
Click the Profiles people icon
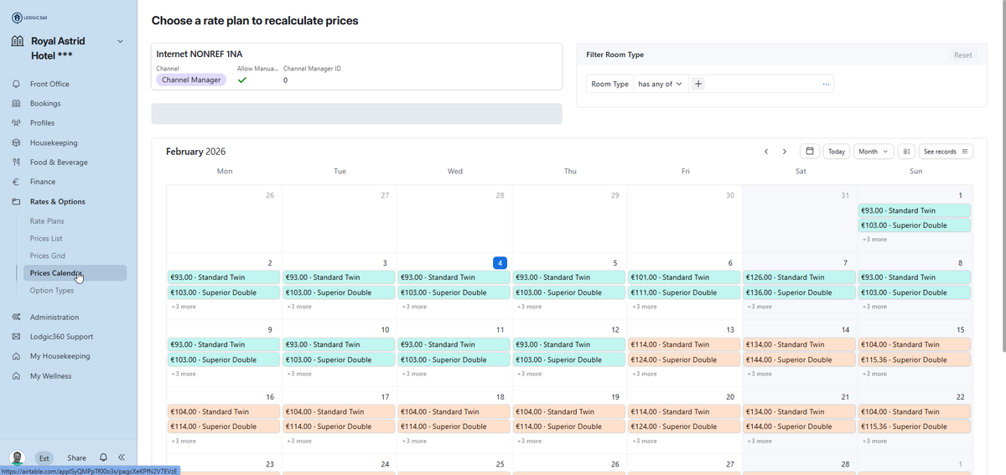click(16, 123)
